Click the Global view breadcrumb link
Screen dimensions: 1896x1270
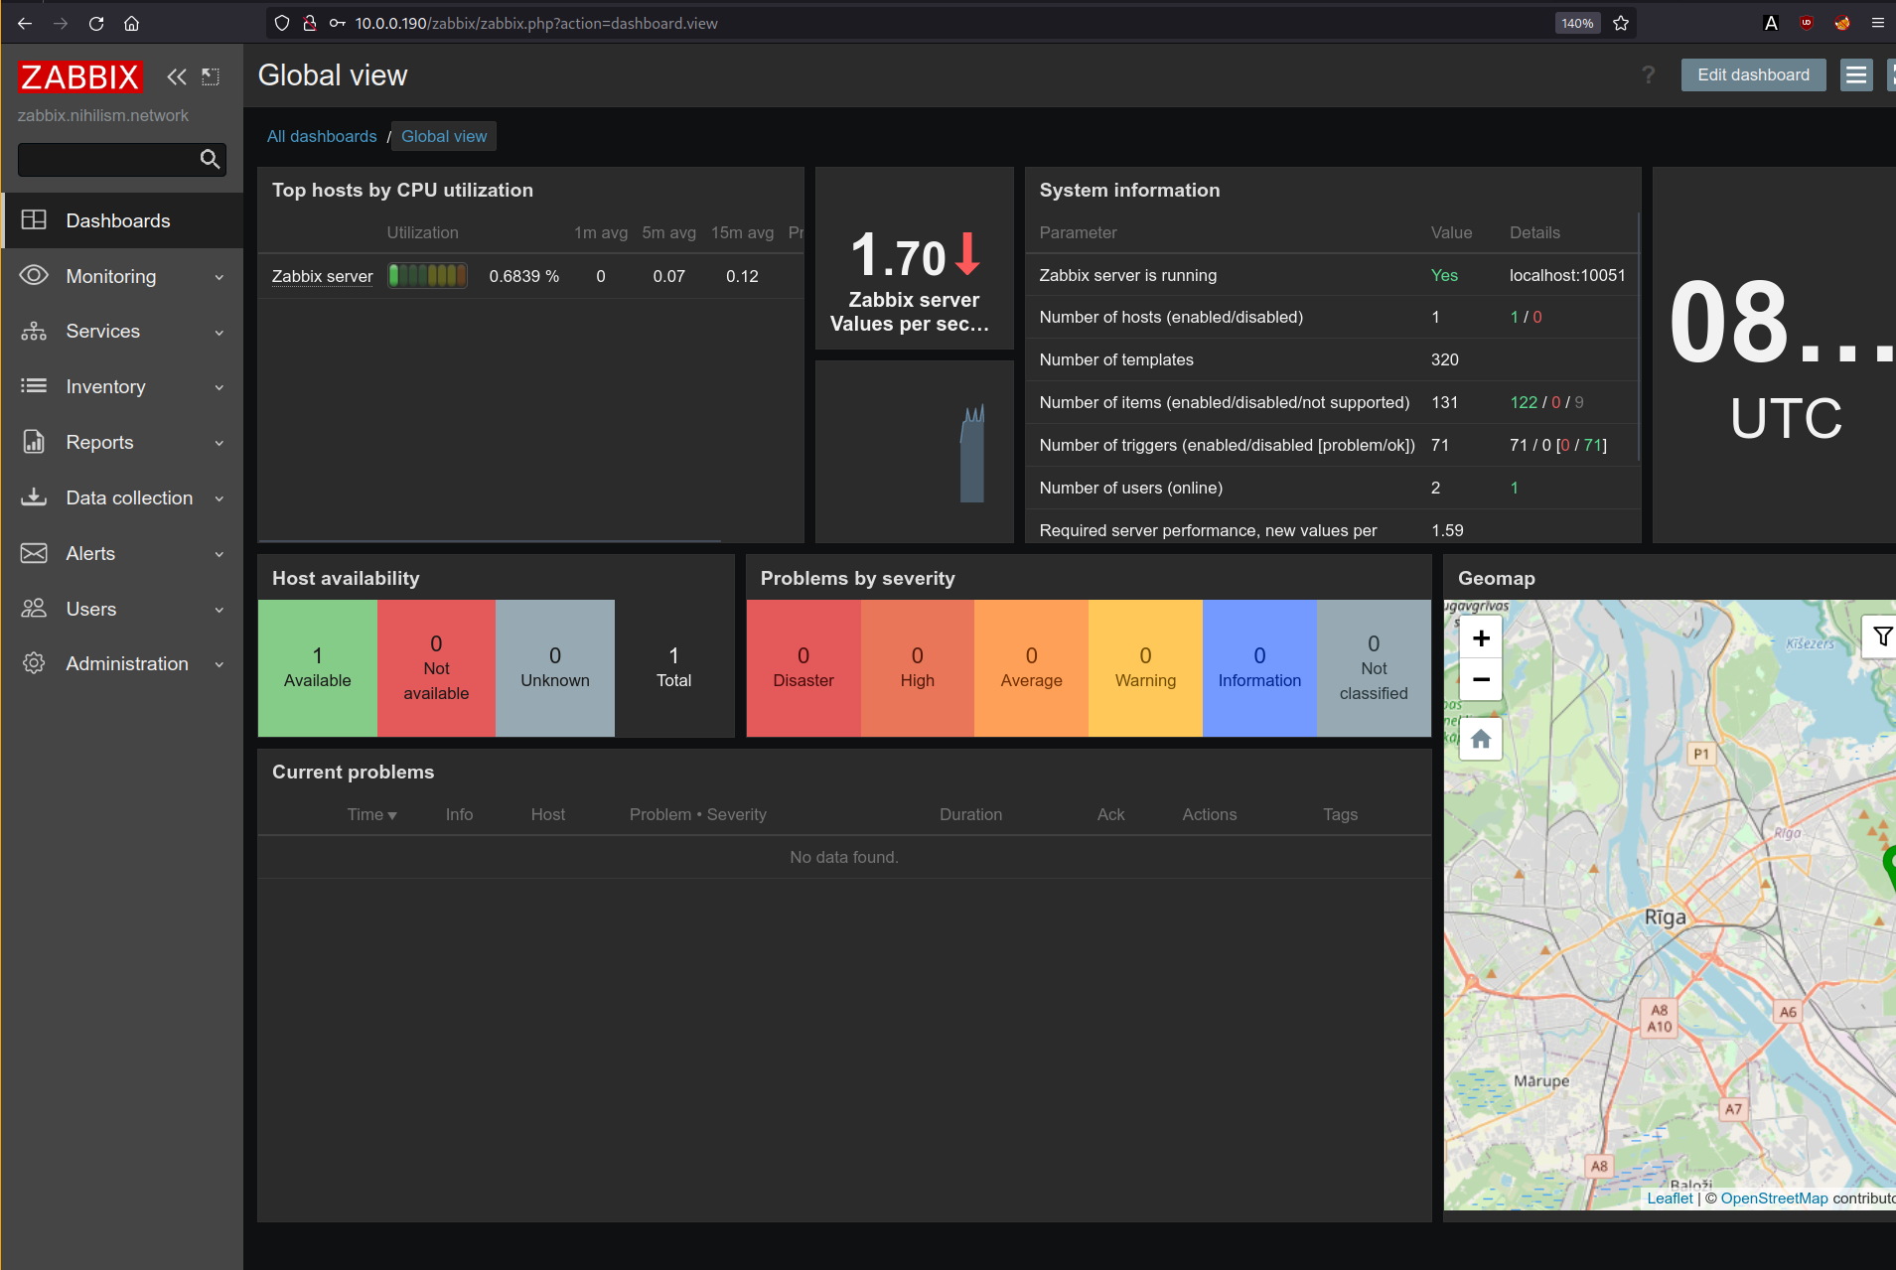click(x=444, y=136)
